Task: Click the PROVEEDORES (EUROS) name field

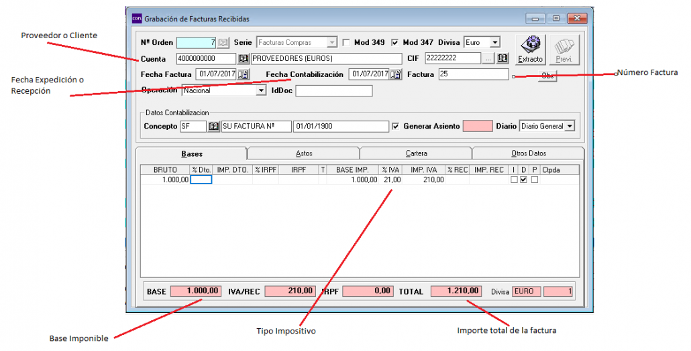Action: click(x=326, y=58)
